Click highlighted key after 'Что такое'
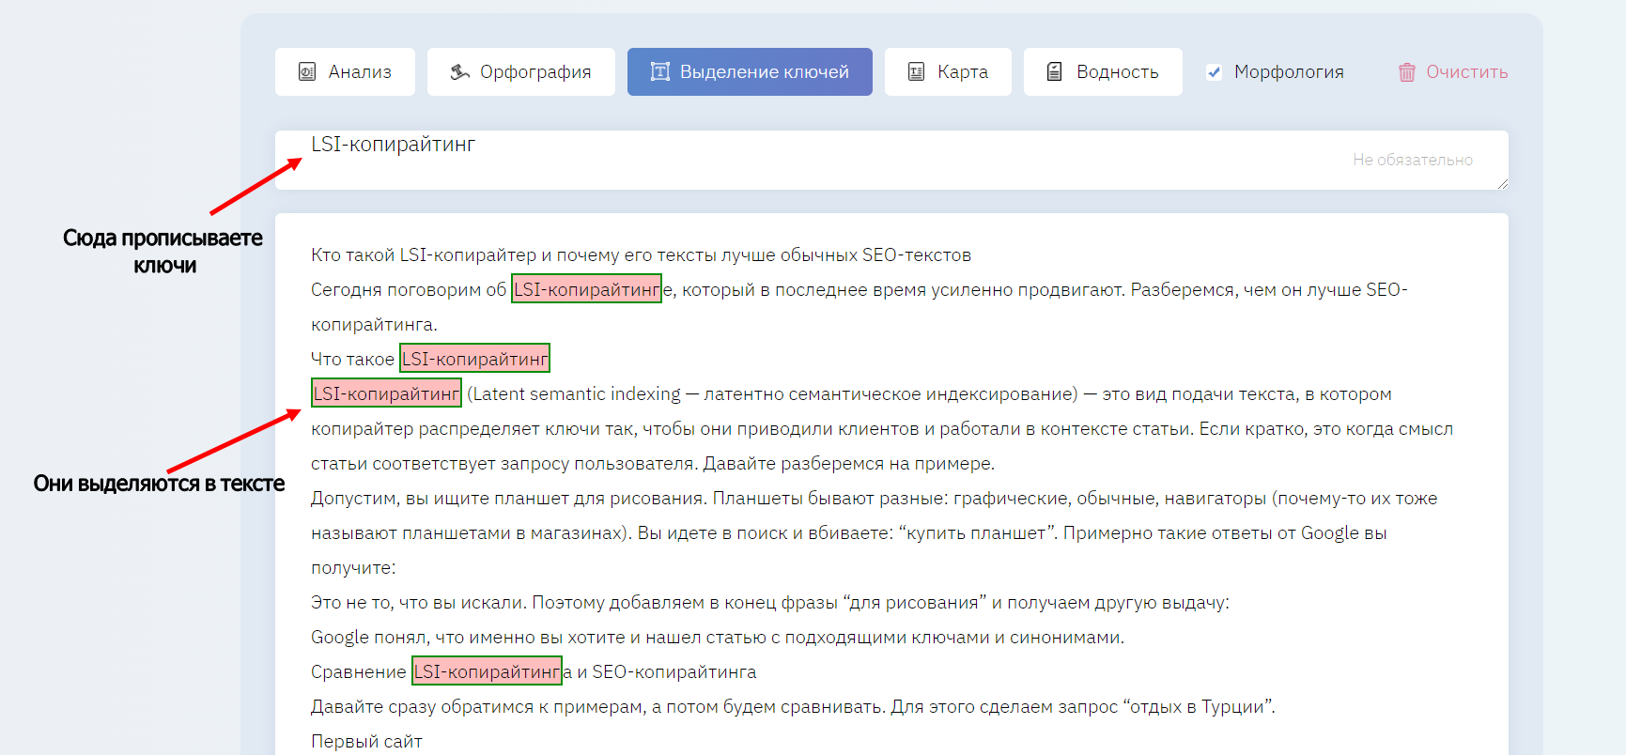1626x755 pixels. [474, 359]
